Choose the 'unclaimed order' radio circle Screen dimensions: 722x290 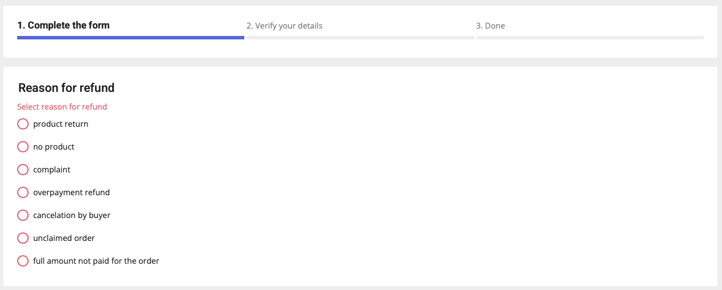[x=23, y=238]
